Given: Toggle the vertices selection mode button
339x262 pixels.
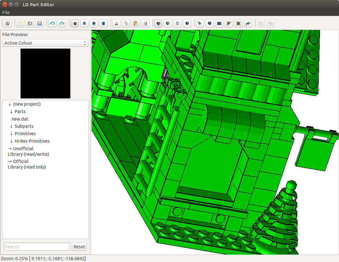Looking at the screenshot, I should (x=158, y=23).
